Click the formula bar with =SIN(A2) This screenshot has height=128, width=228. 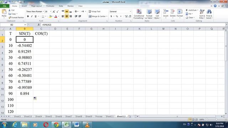tap(133, 25)
